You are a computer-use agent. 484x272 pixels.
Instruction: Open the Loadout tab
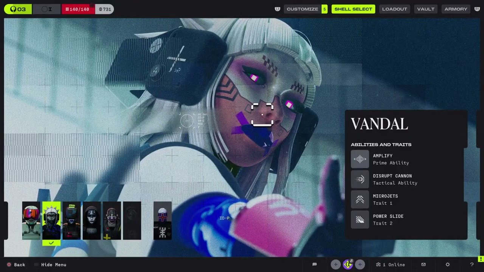pos(394,9)
